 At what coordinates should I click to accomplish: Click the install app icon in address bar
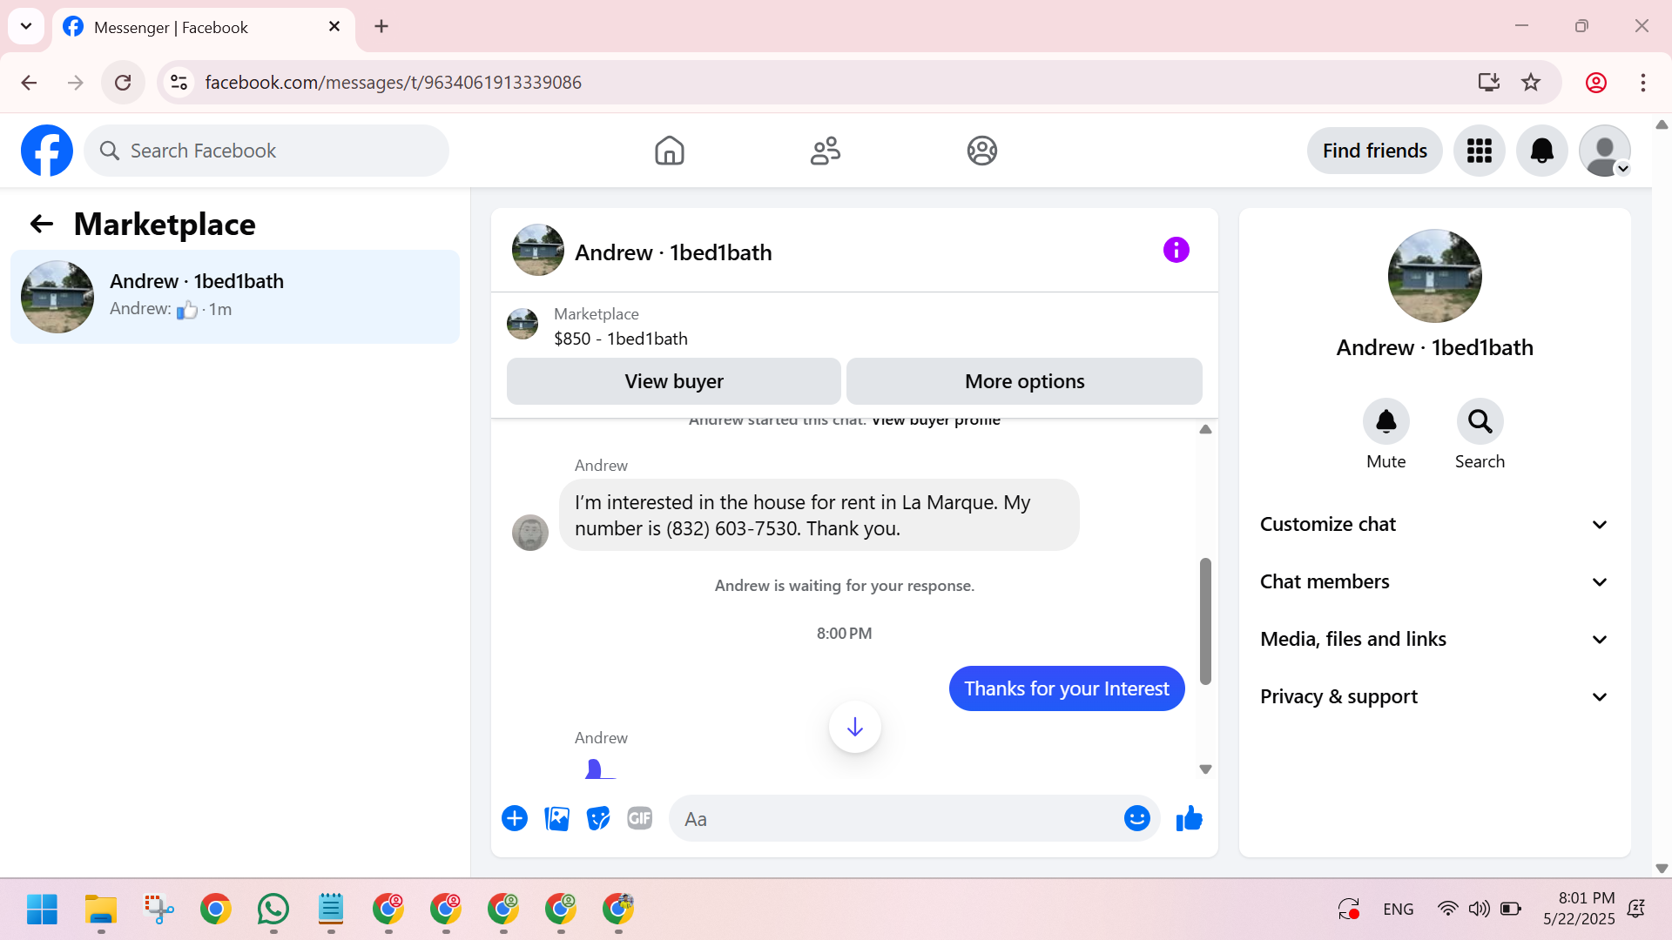[x=1488, y=83]
